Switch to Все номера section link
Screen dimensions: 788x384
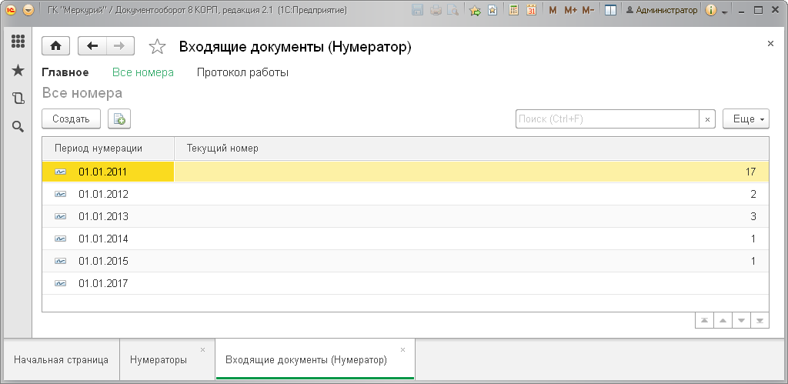coord(143,72)
